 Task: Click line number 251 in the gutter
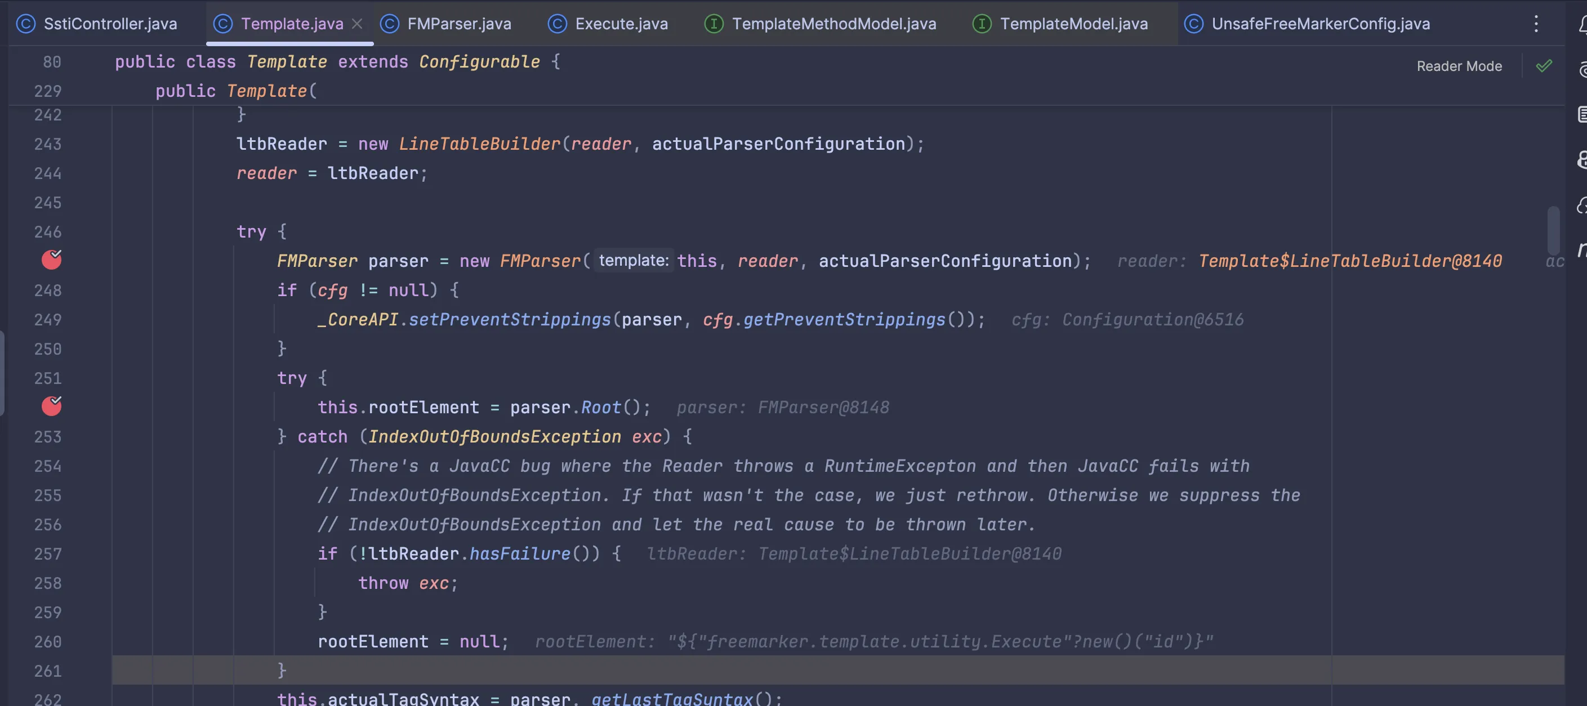click(x=48, y=378)
